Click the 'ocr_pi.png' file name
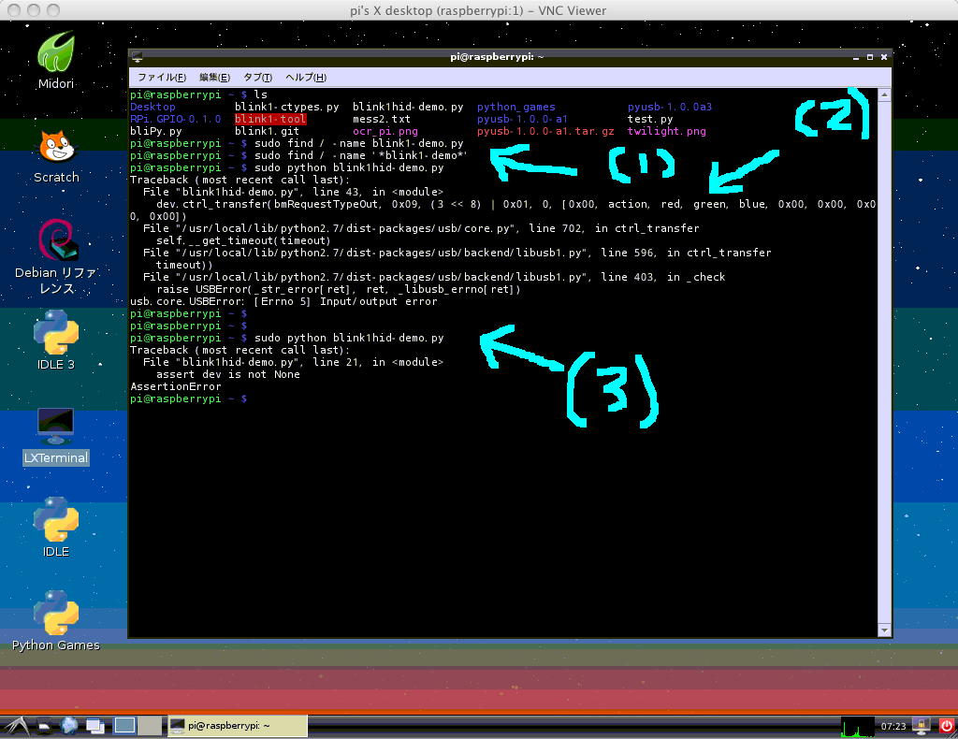The image size is (958, 739). pos(385,131)
